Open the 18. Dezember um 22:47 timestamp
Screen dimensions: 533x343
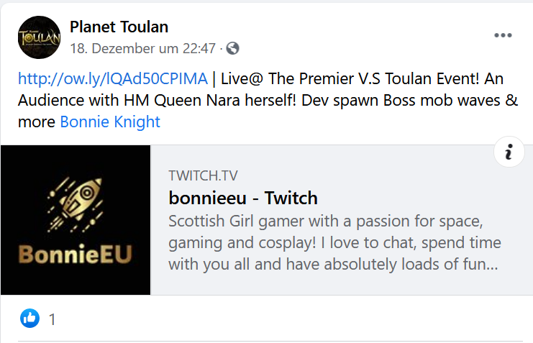(x=142, y=49)
